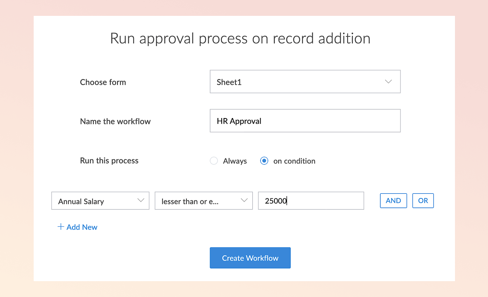
Task: Focus the HR Approval workflow name field
Action: click(305, 121)
